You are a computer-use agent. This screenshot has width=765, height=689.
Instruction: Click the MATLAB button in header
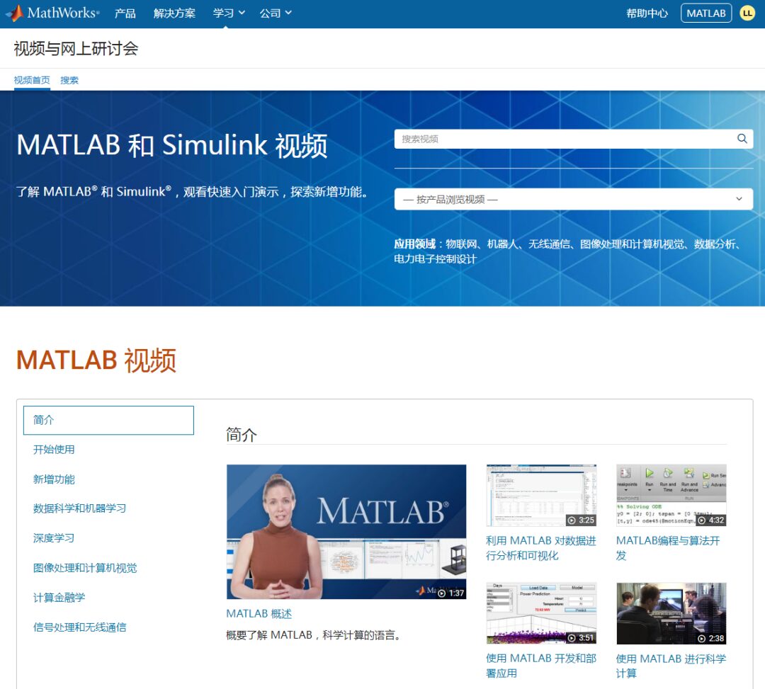(x=706, y=13)
